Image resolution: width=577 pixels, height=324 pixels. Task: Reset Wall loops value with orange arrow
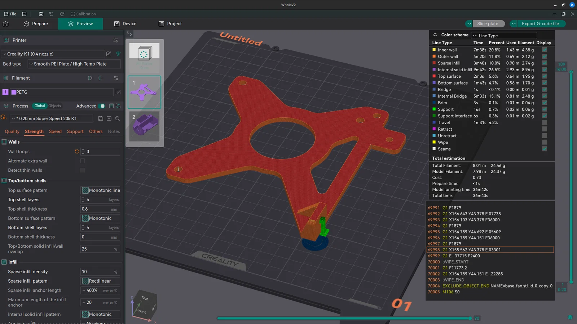tap(77, 152)
